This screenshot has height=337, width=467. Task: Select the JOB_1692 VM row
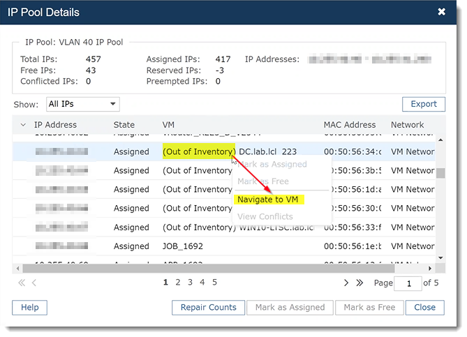(223, 246)
